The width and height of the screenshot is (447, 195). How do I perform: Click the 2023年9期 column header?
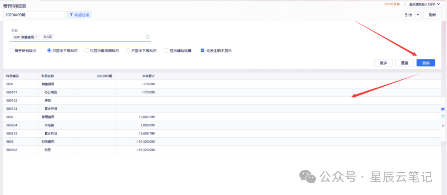96,76
